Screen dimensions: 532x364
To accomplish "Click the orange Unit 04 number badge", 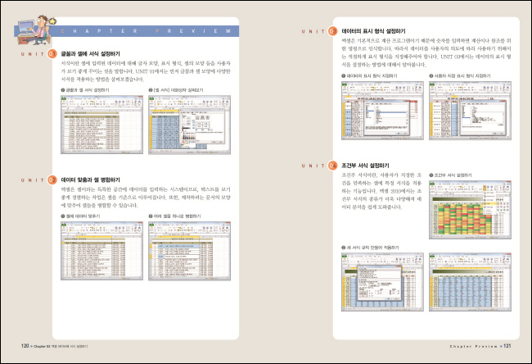I will (331, 166).
